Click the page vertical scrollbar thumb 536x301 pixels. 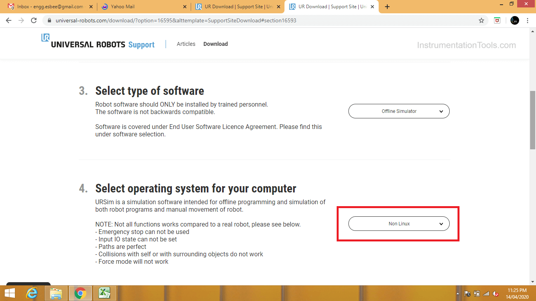click(x=532, y=120)
